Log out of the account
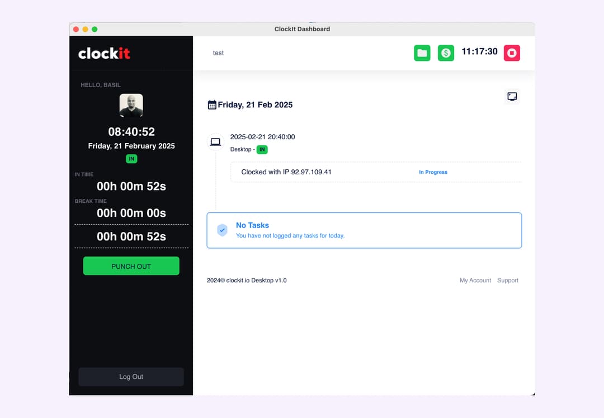The height and width of the screenshot is (418, 604). point(131,377)
